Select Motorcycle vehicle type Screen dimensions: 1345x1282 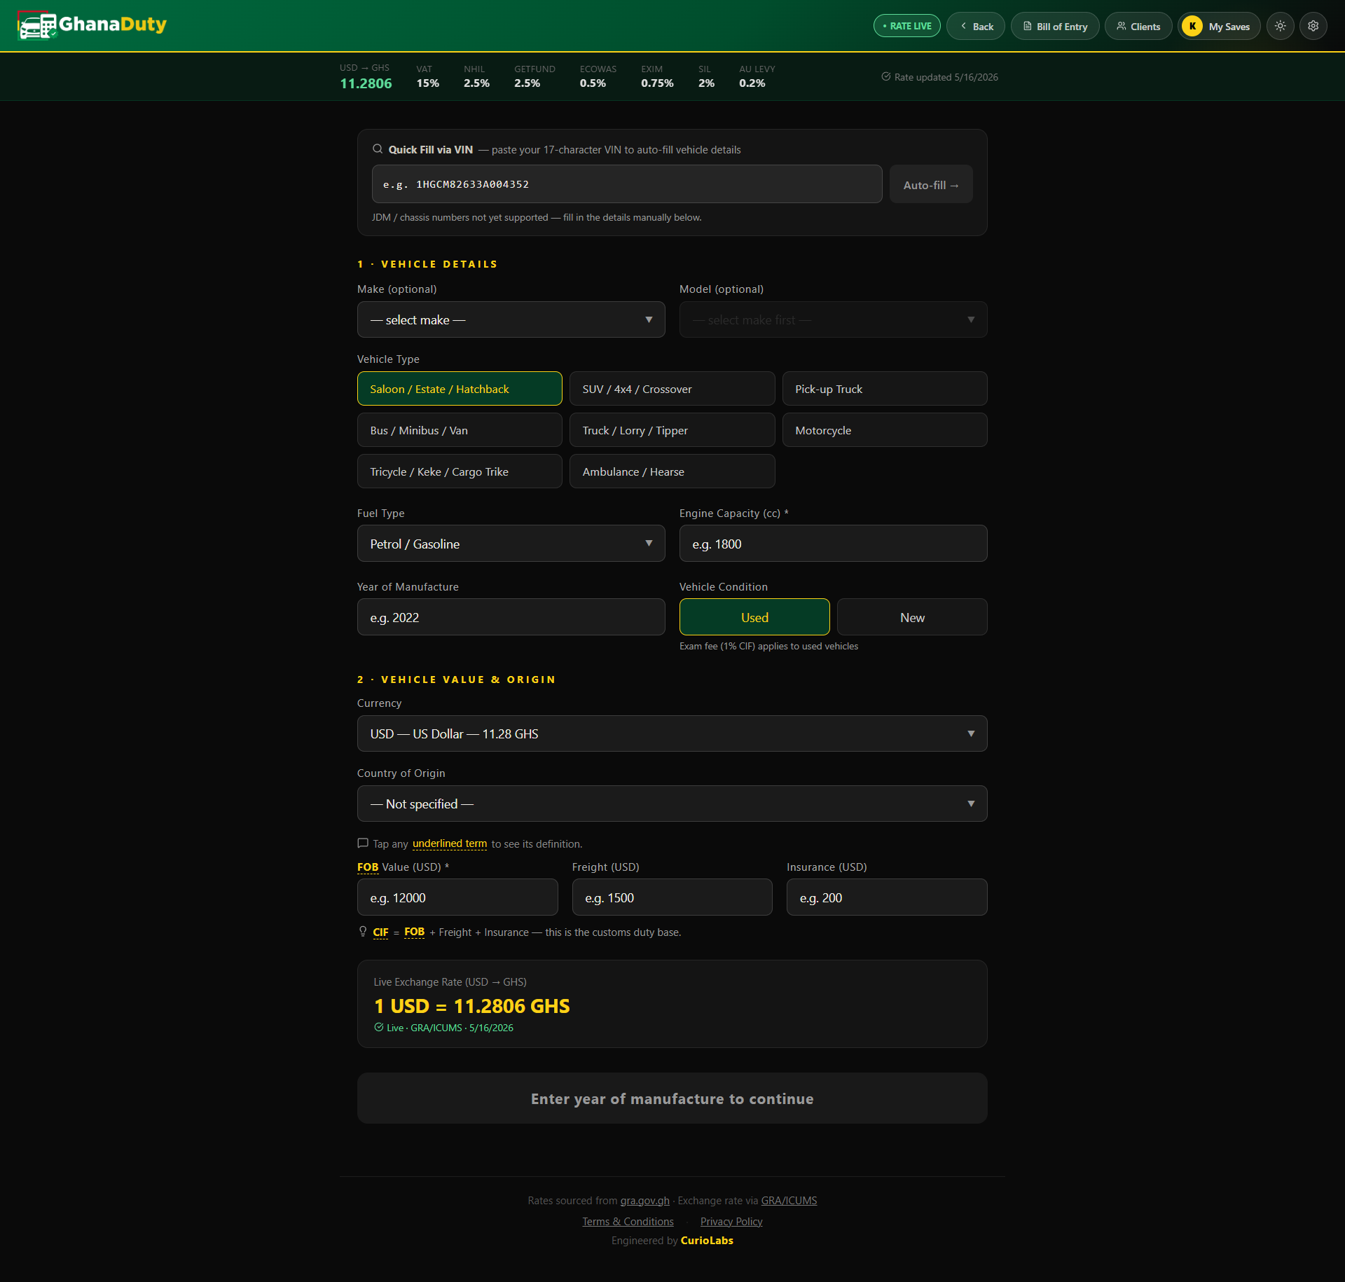(884, 430)
